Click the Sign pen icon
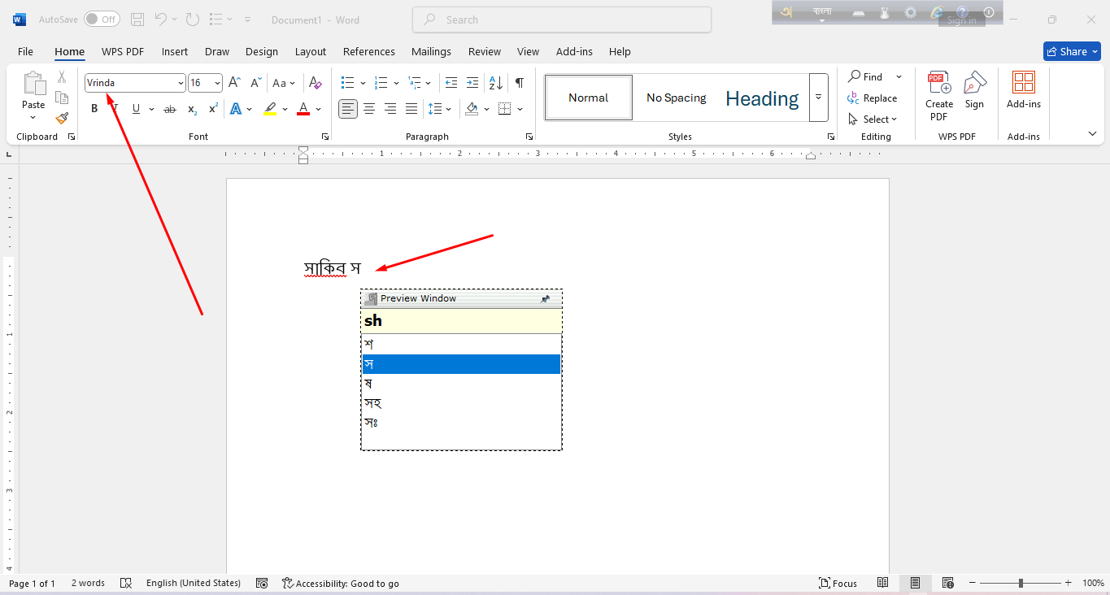Image resolution: width=1110 pixels, height=595 pixels. [x=974, y=90]
